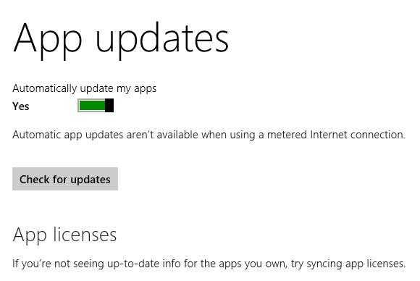Viewport: 420px width, 281px height.
Task: Click the word 'updates' in the title
Action: pos(162,40)
